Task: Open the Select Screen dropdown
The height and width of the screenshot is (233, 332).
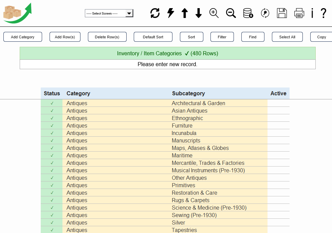Action: pos(109,13)
